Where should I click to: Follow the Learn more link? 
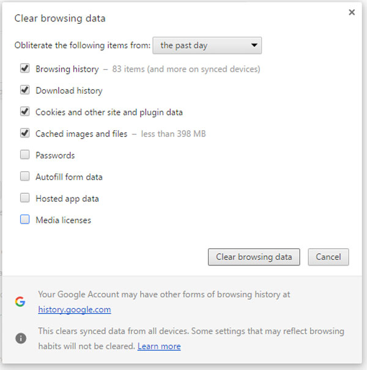pyautogui.click(x=159, y=346)
